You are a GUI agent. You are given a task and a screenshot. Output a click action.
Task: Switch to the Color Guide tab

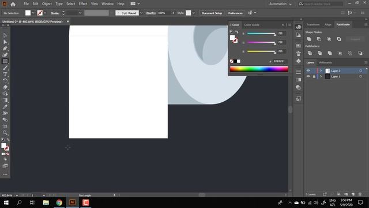coord(251,25)
